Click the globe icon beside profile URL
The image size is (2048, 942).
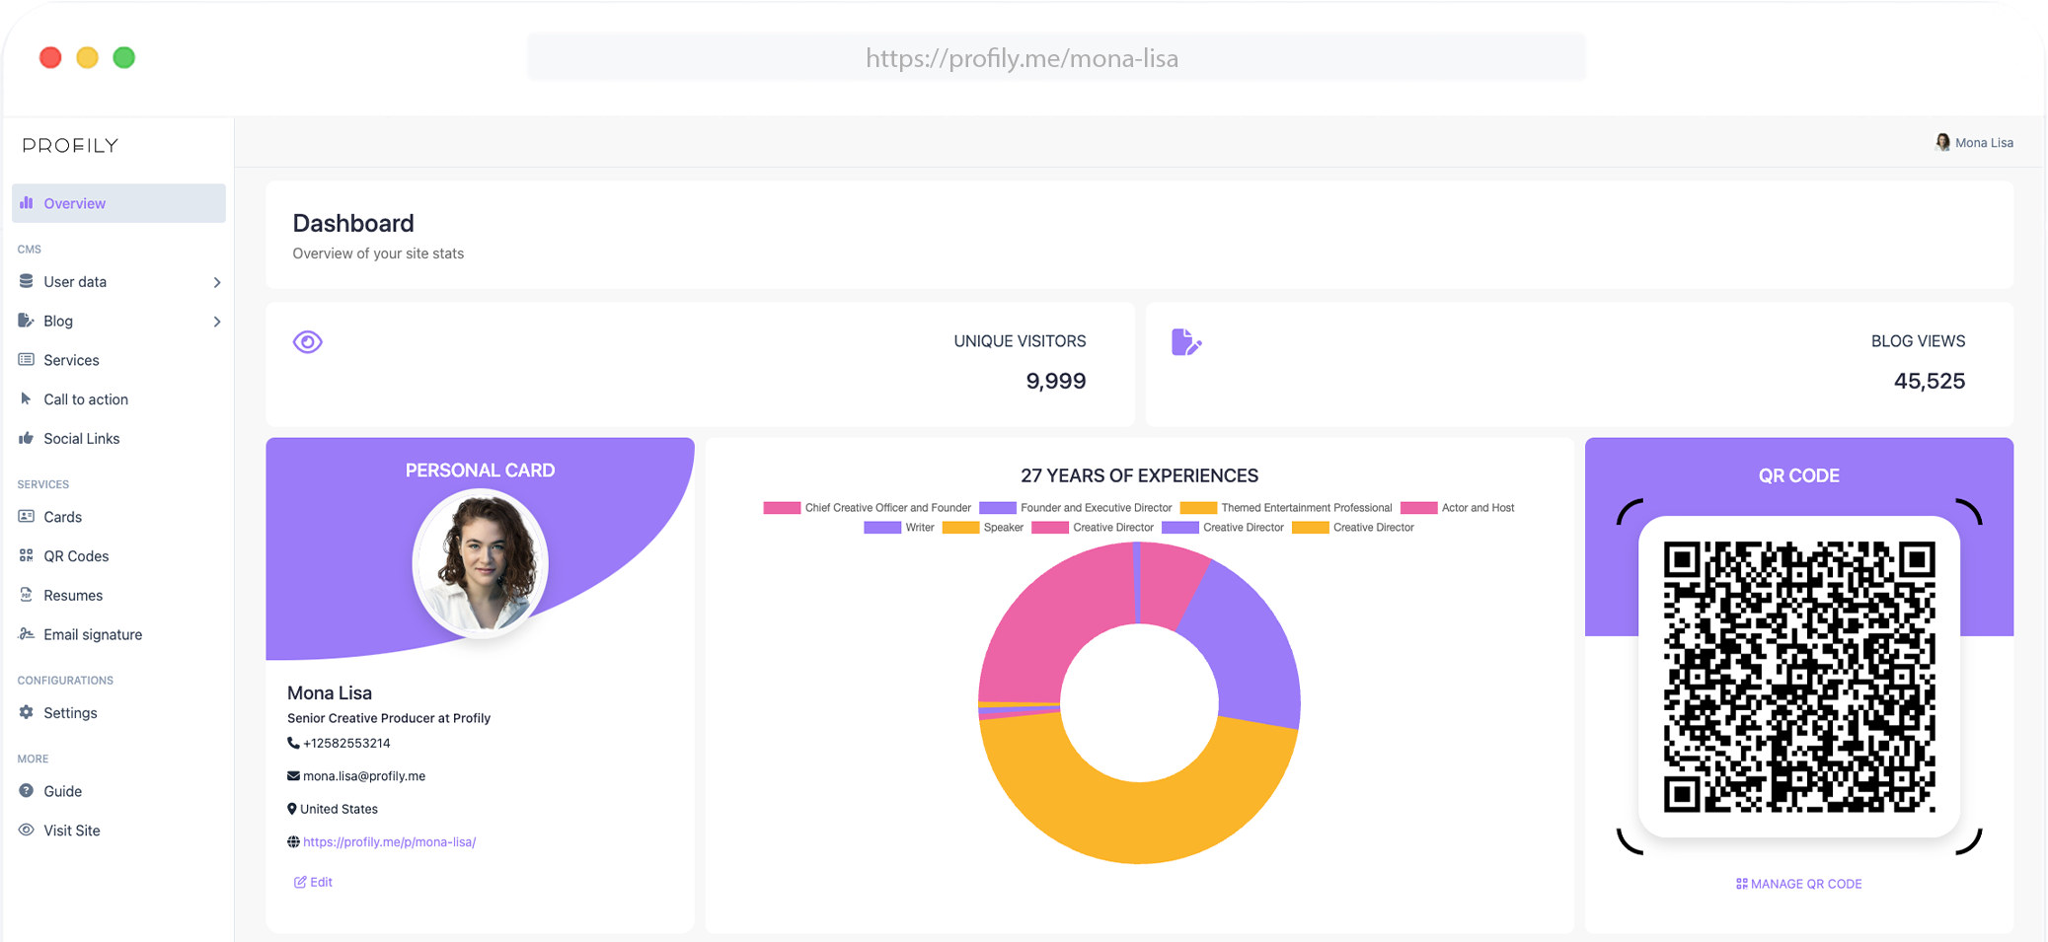pyautogui.click(x=293, y=841)
